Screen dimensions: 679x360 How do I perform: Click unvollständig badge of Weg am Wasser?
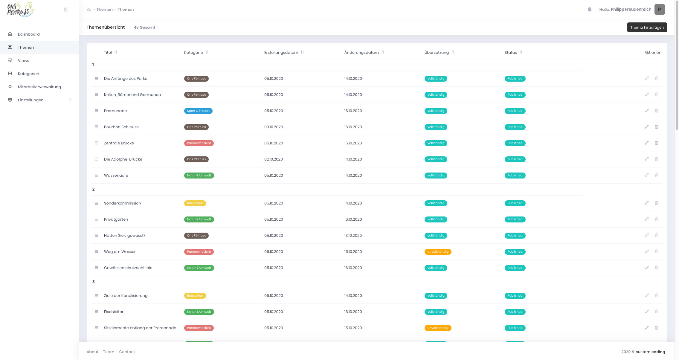coord(438,252)
